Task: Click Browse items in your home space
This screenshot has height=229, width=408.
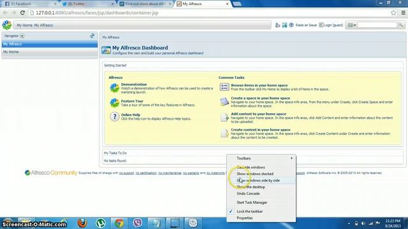Action: pyautogui.click(x=259, y=85)
